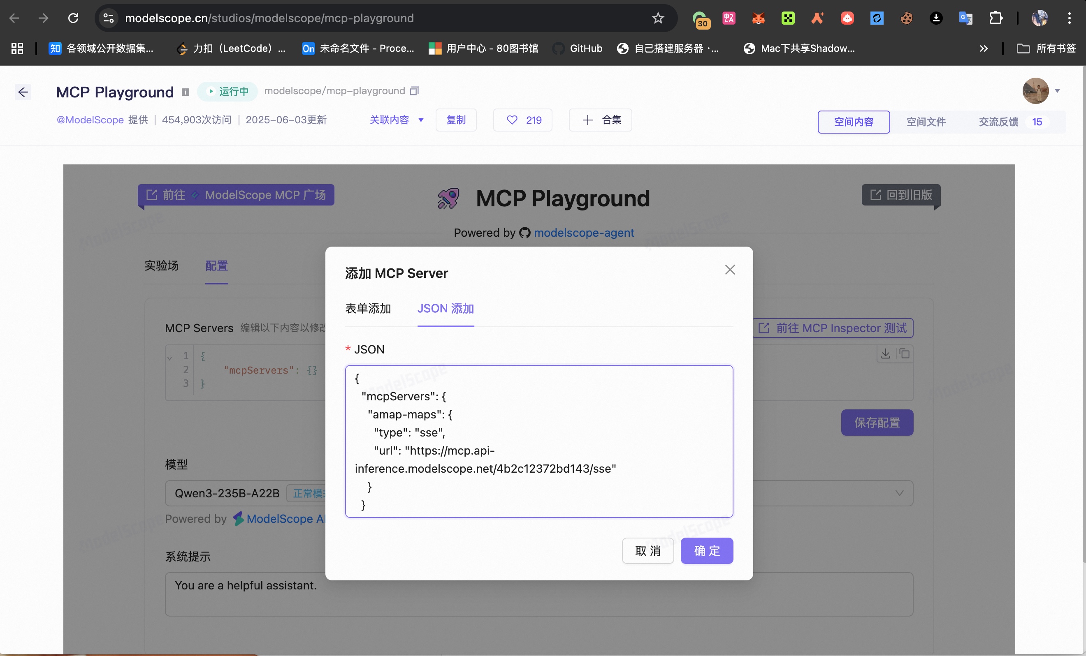Click the 复制 button
Screen dimensions: 1086x656
pos(456,120)
